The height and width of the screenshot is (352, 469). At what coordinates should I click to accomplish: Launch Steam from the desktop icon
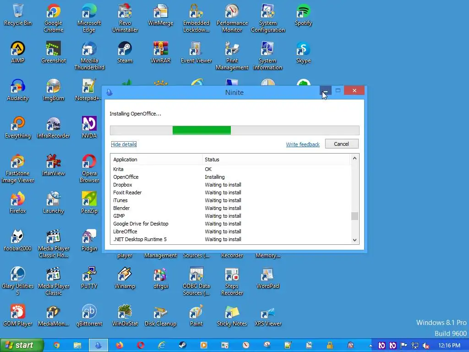pyautogui.click(x=125, y=52)
